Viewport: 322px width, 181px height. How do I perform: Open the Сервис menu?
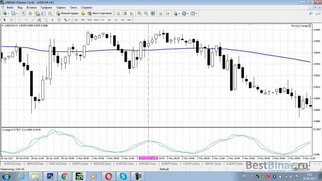(61, 8)
